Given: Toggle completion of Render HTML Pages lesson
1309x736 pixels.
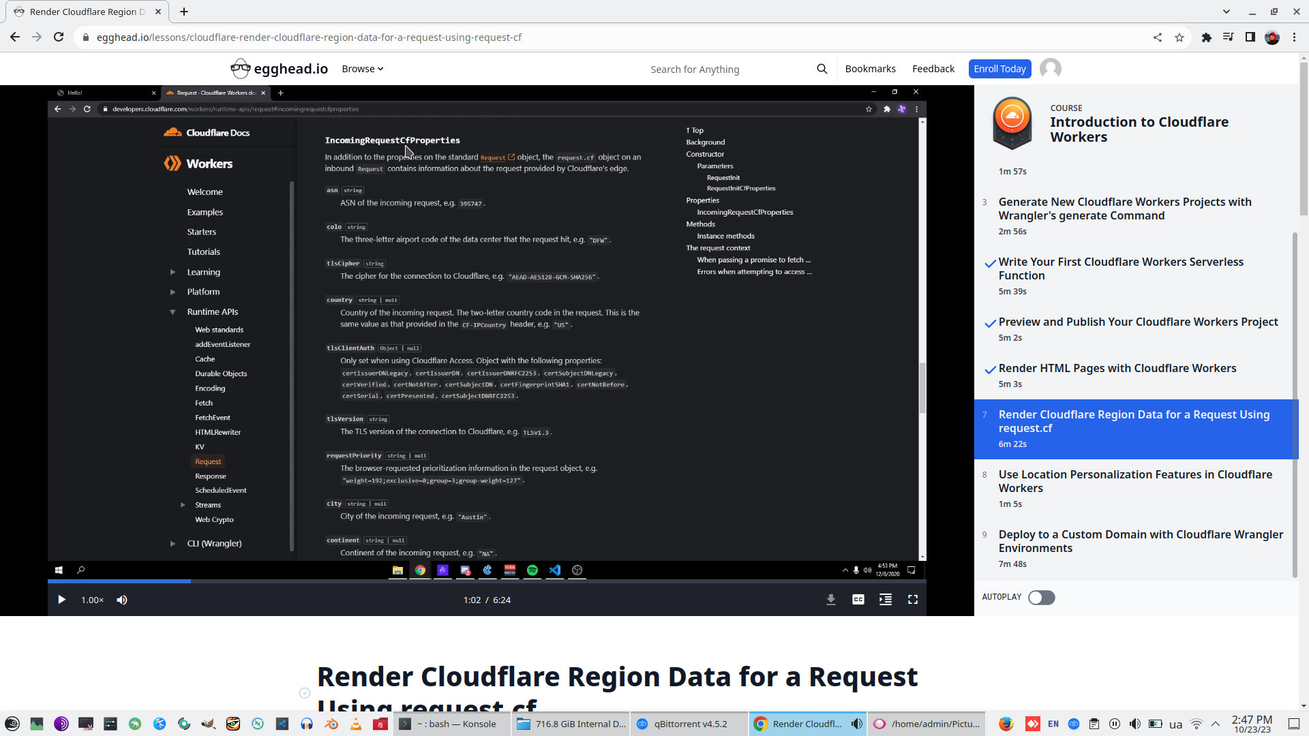Looking at the screenshot, I should pyautogui.click(x=990, y=370).
